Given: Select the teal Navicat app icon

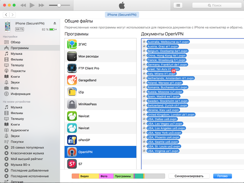Looking at the screenshot, I should tap(72, 128).
